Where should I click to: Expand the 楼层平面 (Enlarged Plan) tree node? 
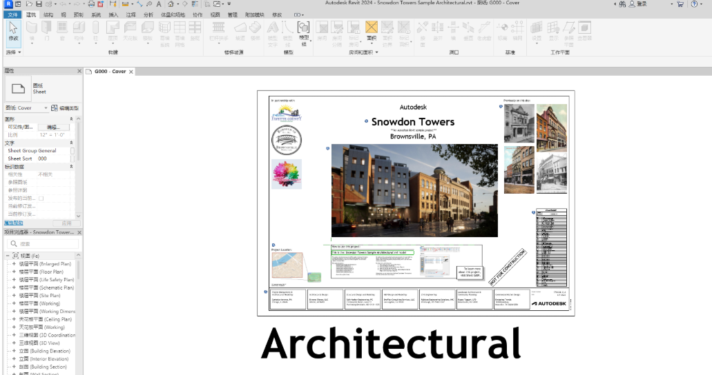[x=14, y=264]
